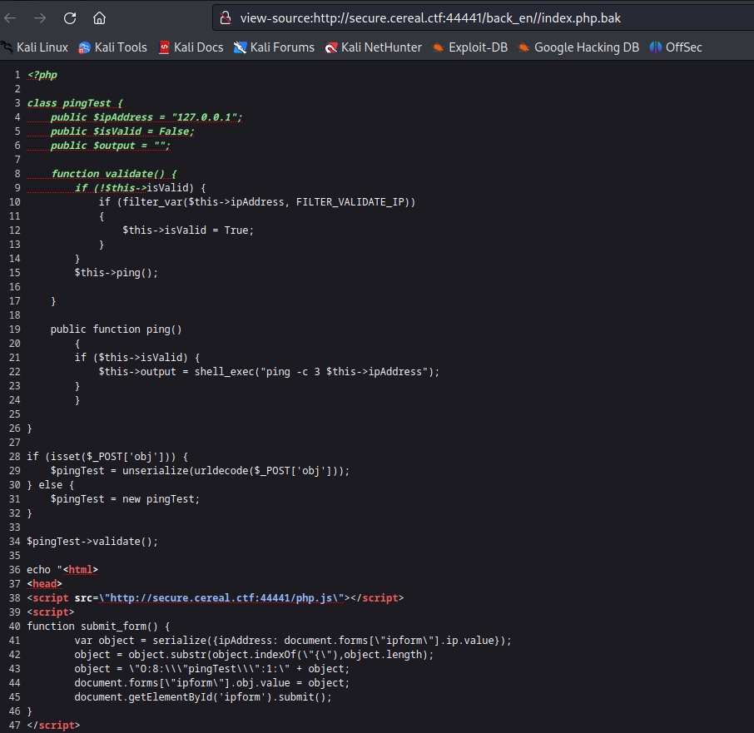Click line number 22 in the gutter
The height and width of the screenshot is (733, 754).
(15, 372)
